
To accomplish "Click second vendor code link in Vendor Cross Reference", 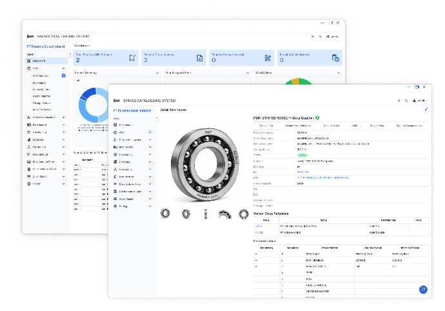I will click(x=259, y=233).
